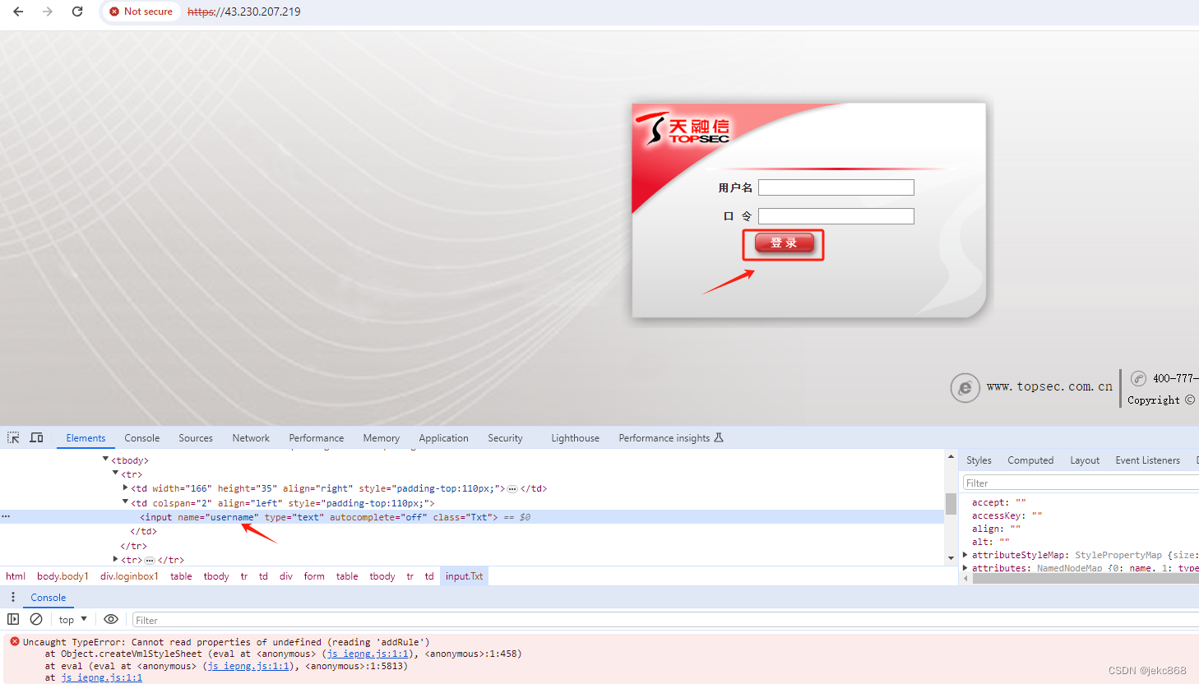Screen dimensions: 1199x684
Task: Collapse the tbody node
Action: [x=105, y=460]
